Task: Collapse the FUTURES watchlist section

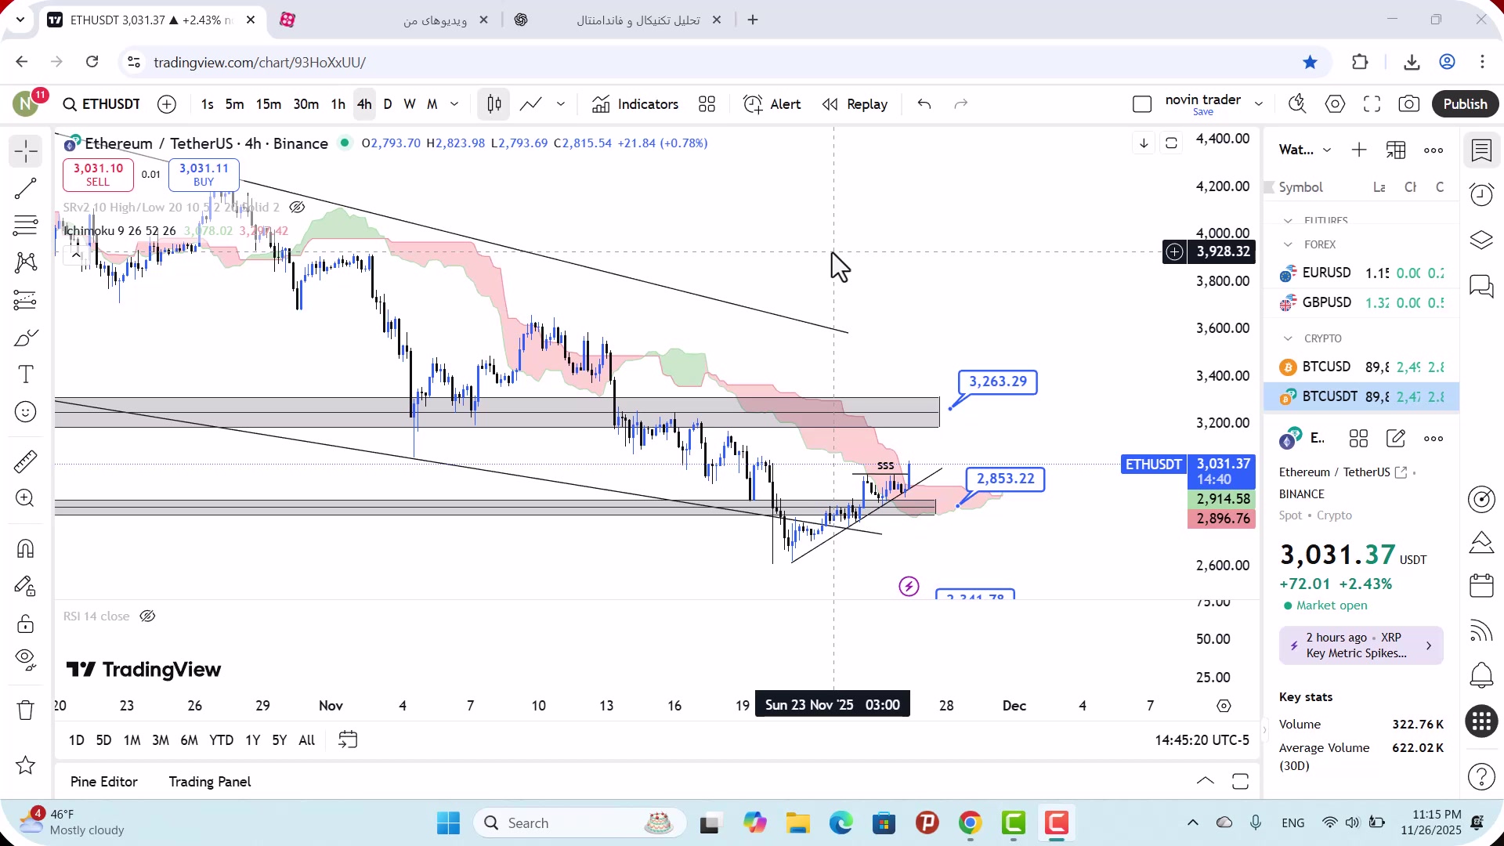Action: [x=1288, y=221]
